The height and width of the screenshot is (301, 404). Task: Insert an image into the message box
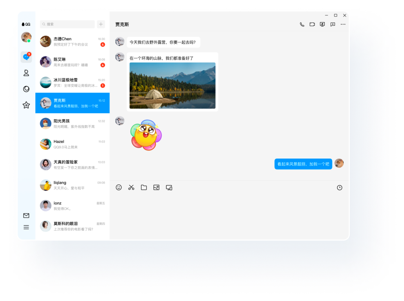pyautogui.click(x=156, y=187)
